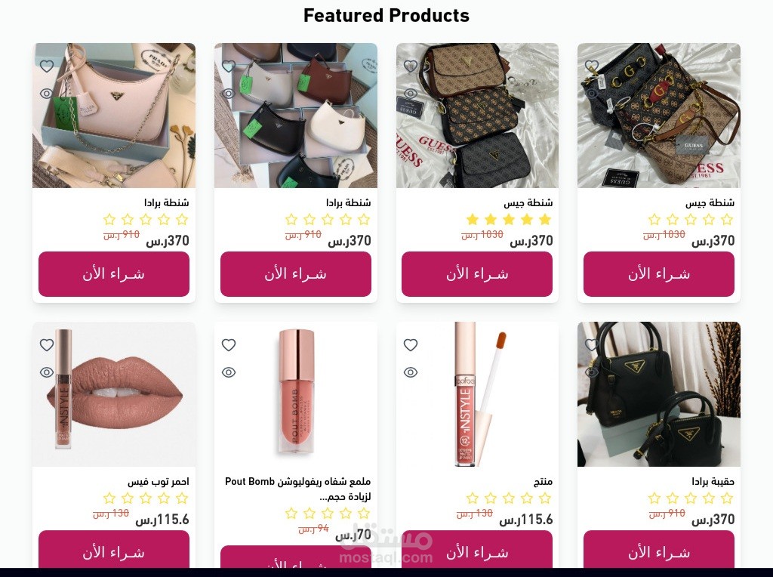This screenshot has width=773, height=577.
Task: Favorite the Topface Instyle liquid lipstick
Action: (x=411, y=344)
